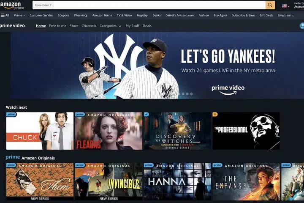Open the Let's Go Yankees banner
Image resolution: width=304 pixels, height=203 pixels.
point(157,66)
